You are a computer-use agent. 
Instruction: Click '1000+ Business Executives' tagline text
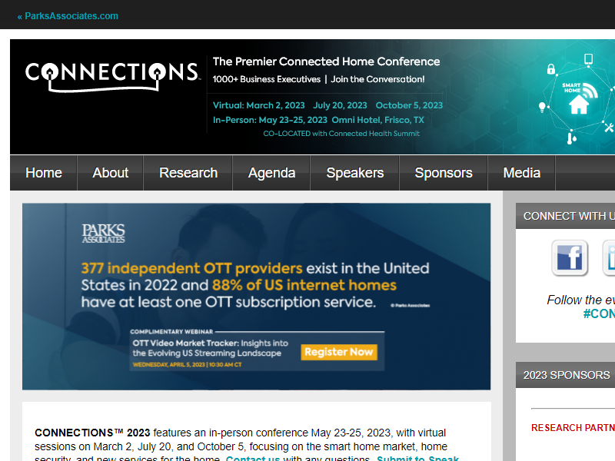267,79
